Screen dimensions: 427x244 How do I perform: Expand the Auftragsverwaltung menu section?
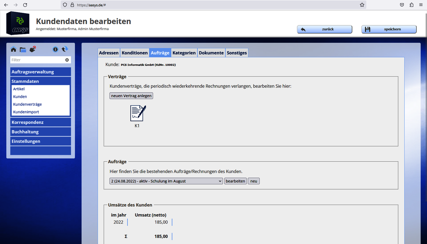coord(41,72)
